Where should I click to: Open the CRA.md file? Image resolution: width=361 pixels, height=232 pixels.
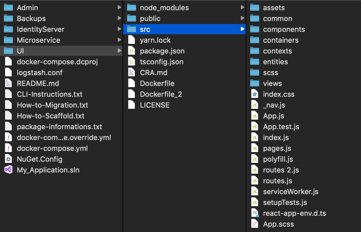(x=153, y=72)
